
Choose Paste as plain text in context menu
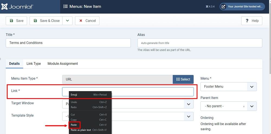(90, 130)
